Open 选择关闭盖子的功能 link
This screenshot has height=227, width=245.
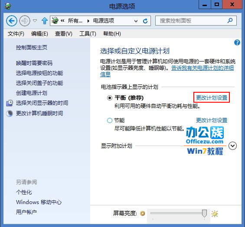[x=39, y=83]
